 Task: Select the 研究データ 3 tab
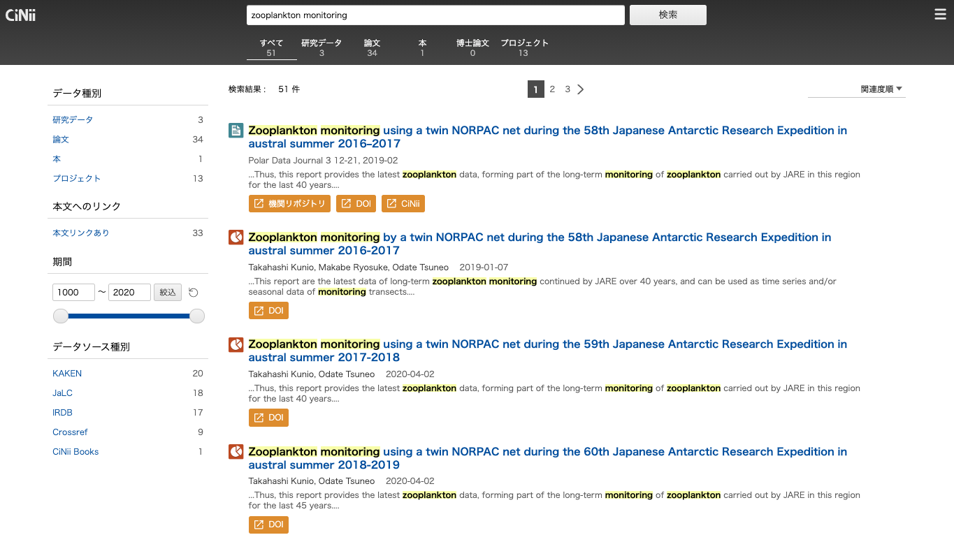pos(321,47)
